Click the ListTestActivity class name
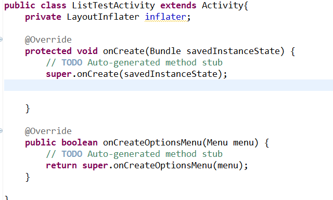 pyautogui.click(x=113, y=6)
